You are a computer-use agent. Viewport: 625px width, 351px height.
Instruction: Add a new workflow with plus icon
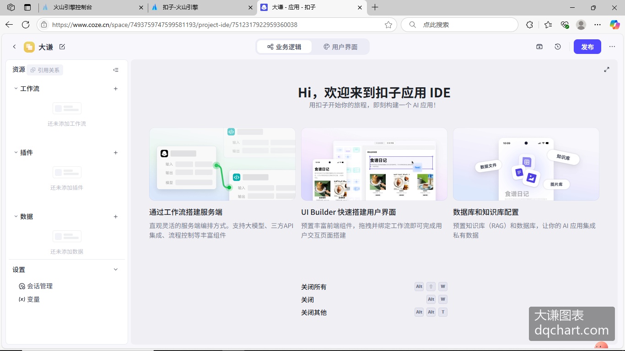(x=116, y=89)
